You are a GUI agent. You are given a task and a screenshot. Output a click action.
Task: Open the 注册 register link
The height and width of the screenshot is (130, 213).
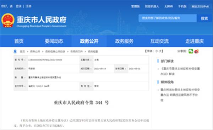coord(28,6)
